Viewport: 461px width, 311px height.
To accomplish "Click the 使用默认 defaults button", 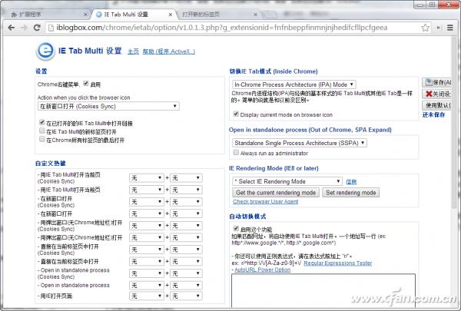I will coord(437,105).
